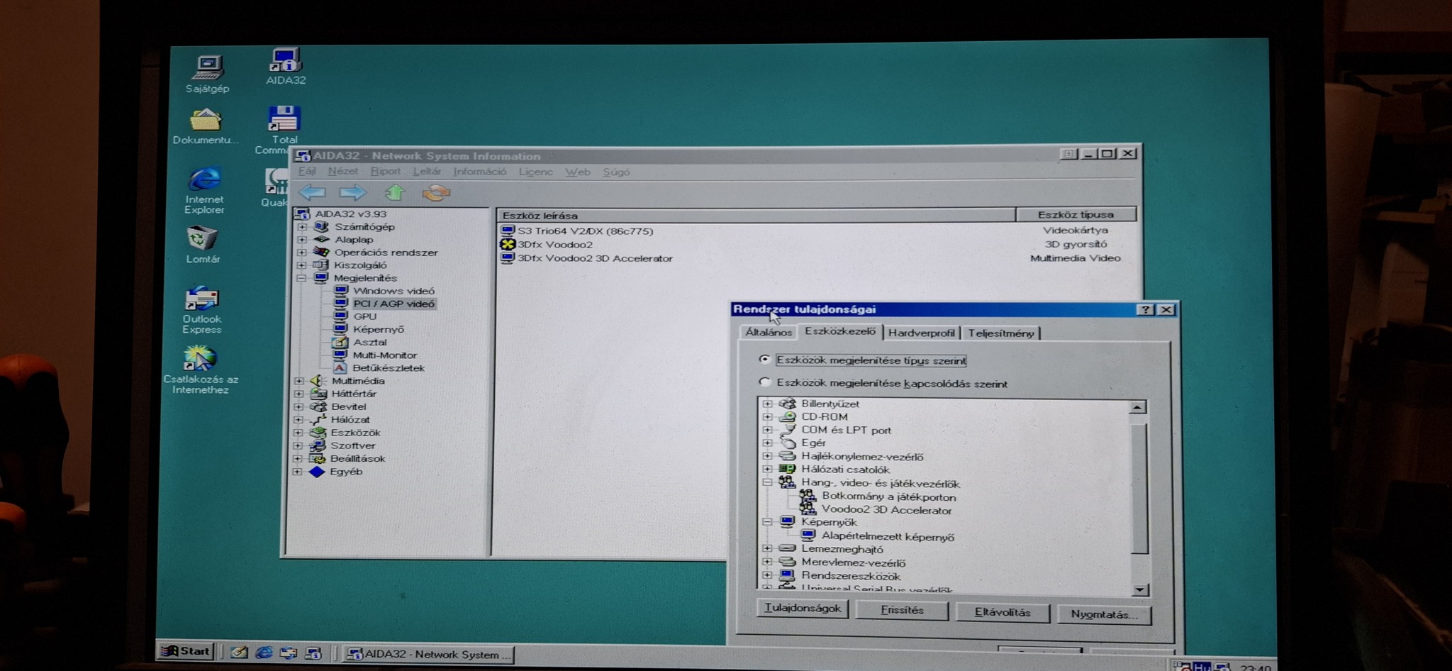Click the device list scroll down arrow
Viewport: 1452px width, 671px height.
click(1139, 589)
